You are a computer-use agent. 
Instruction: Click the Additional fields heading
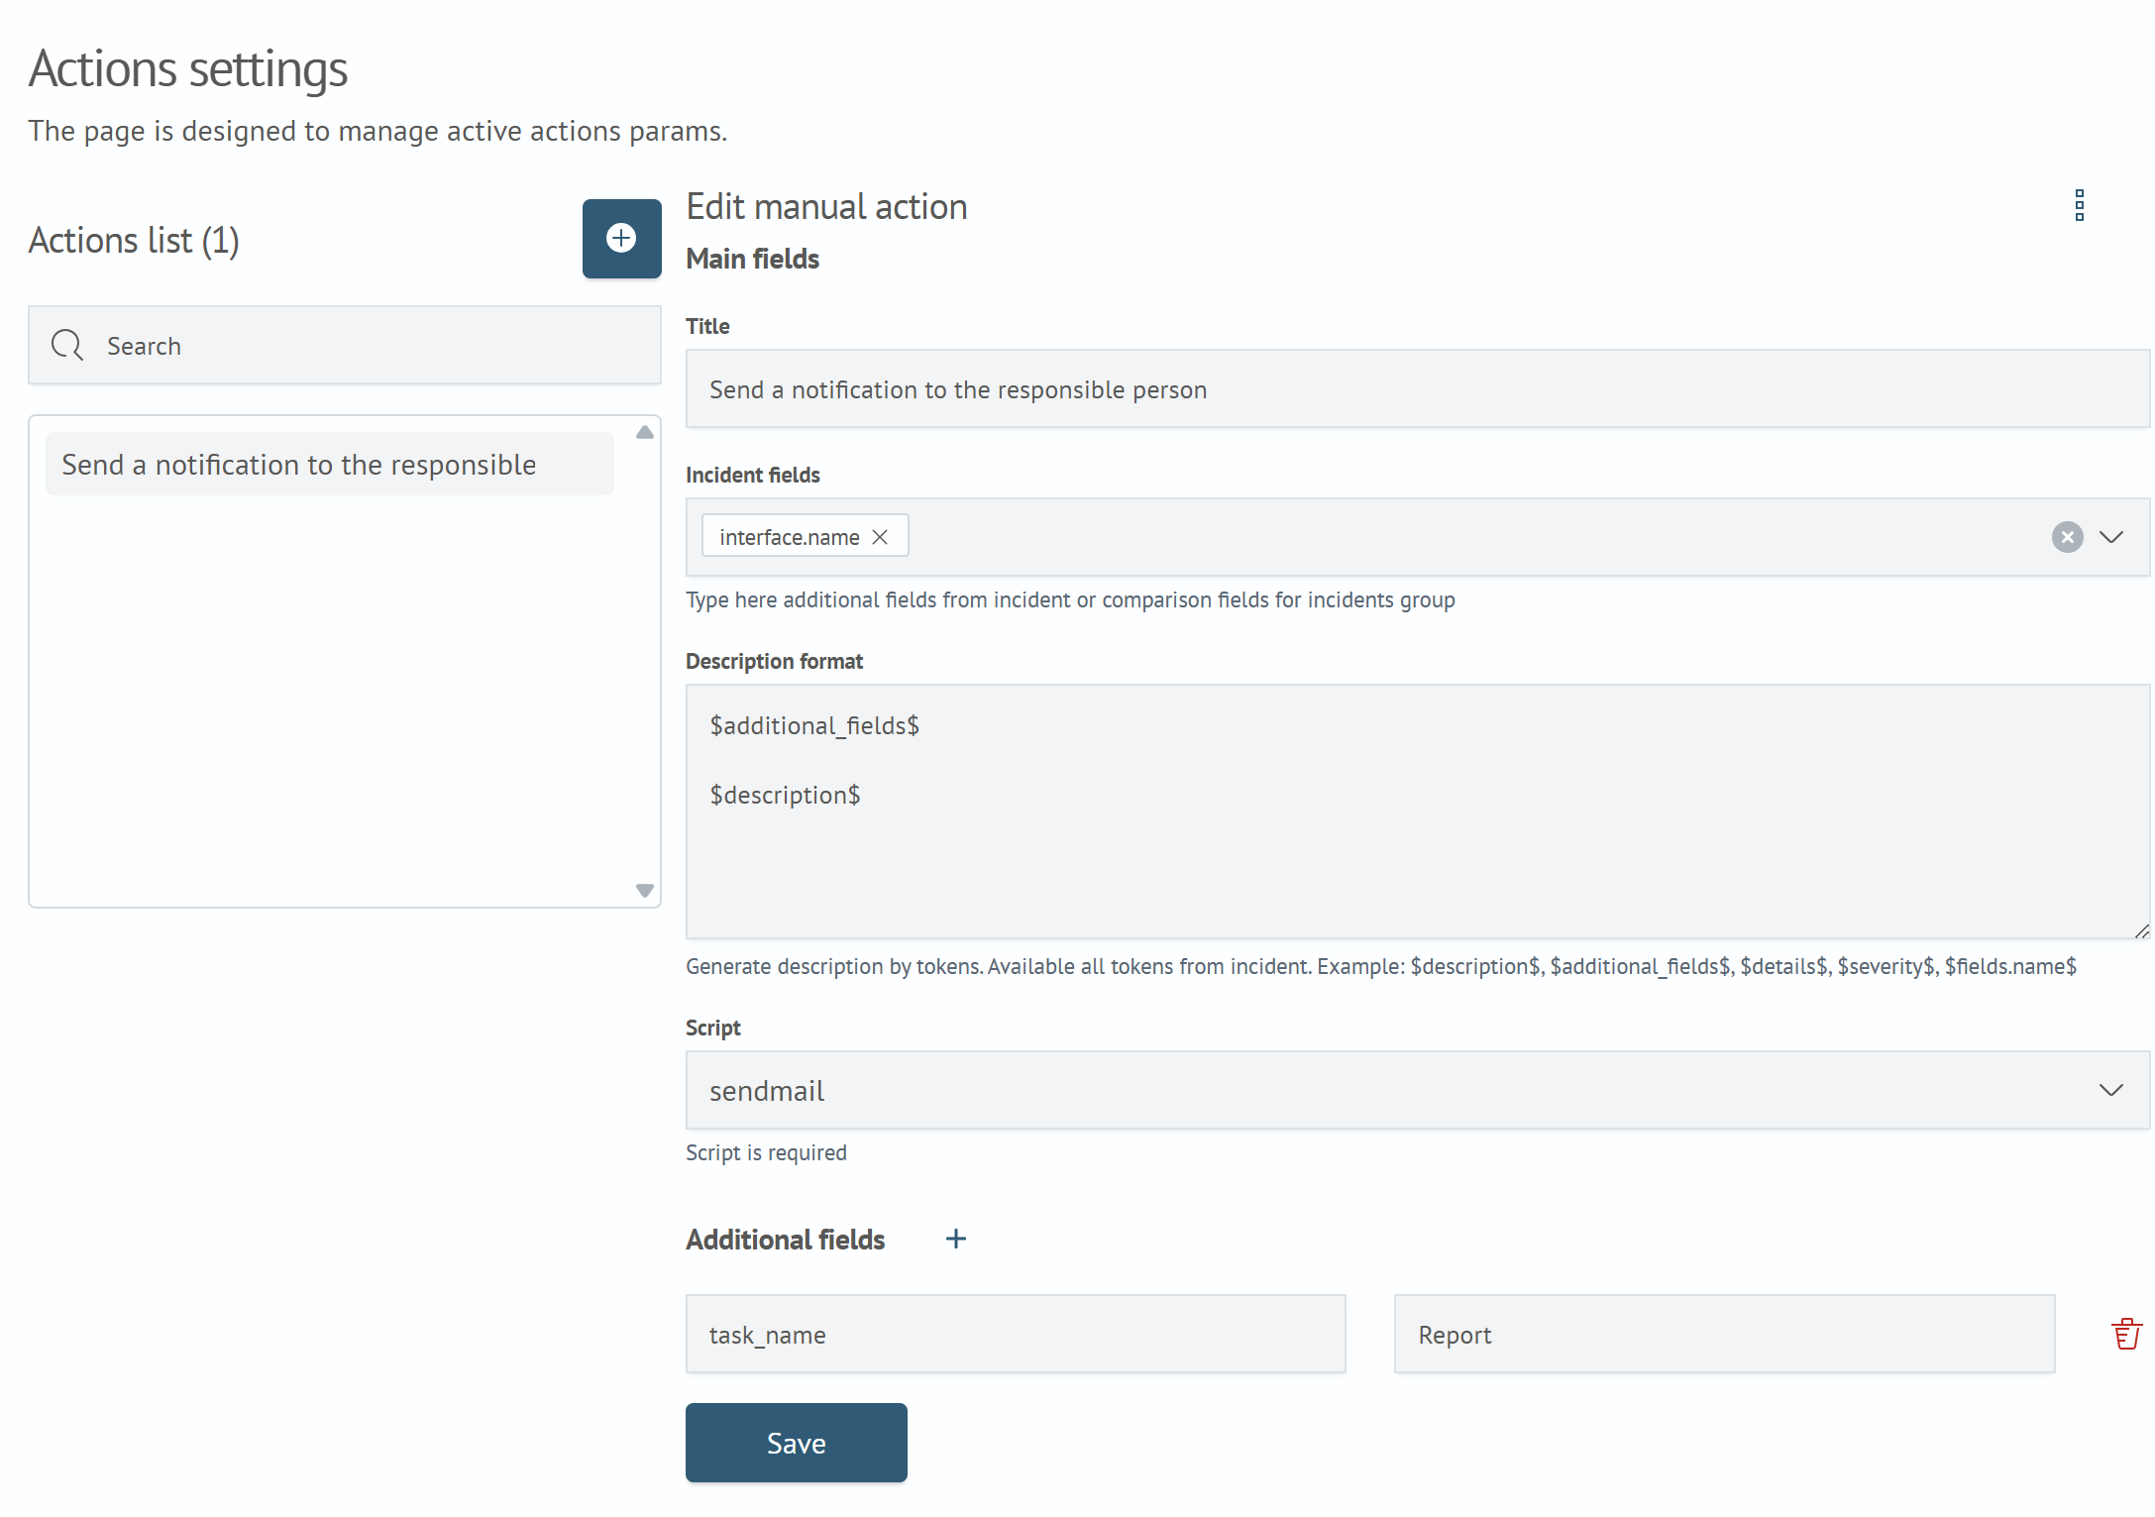(x=785, y=1240)
